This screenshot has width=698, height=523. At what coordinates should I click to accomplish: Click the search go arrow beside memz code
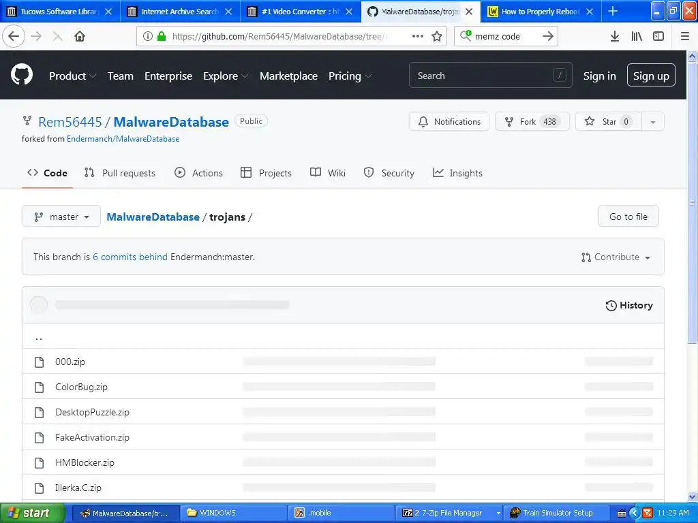click(548, 36)
